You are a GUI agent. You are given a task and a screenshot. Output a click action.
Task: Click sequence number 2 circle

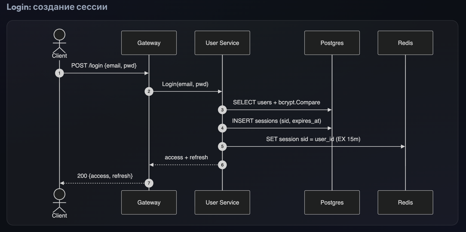149,91
